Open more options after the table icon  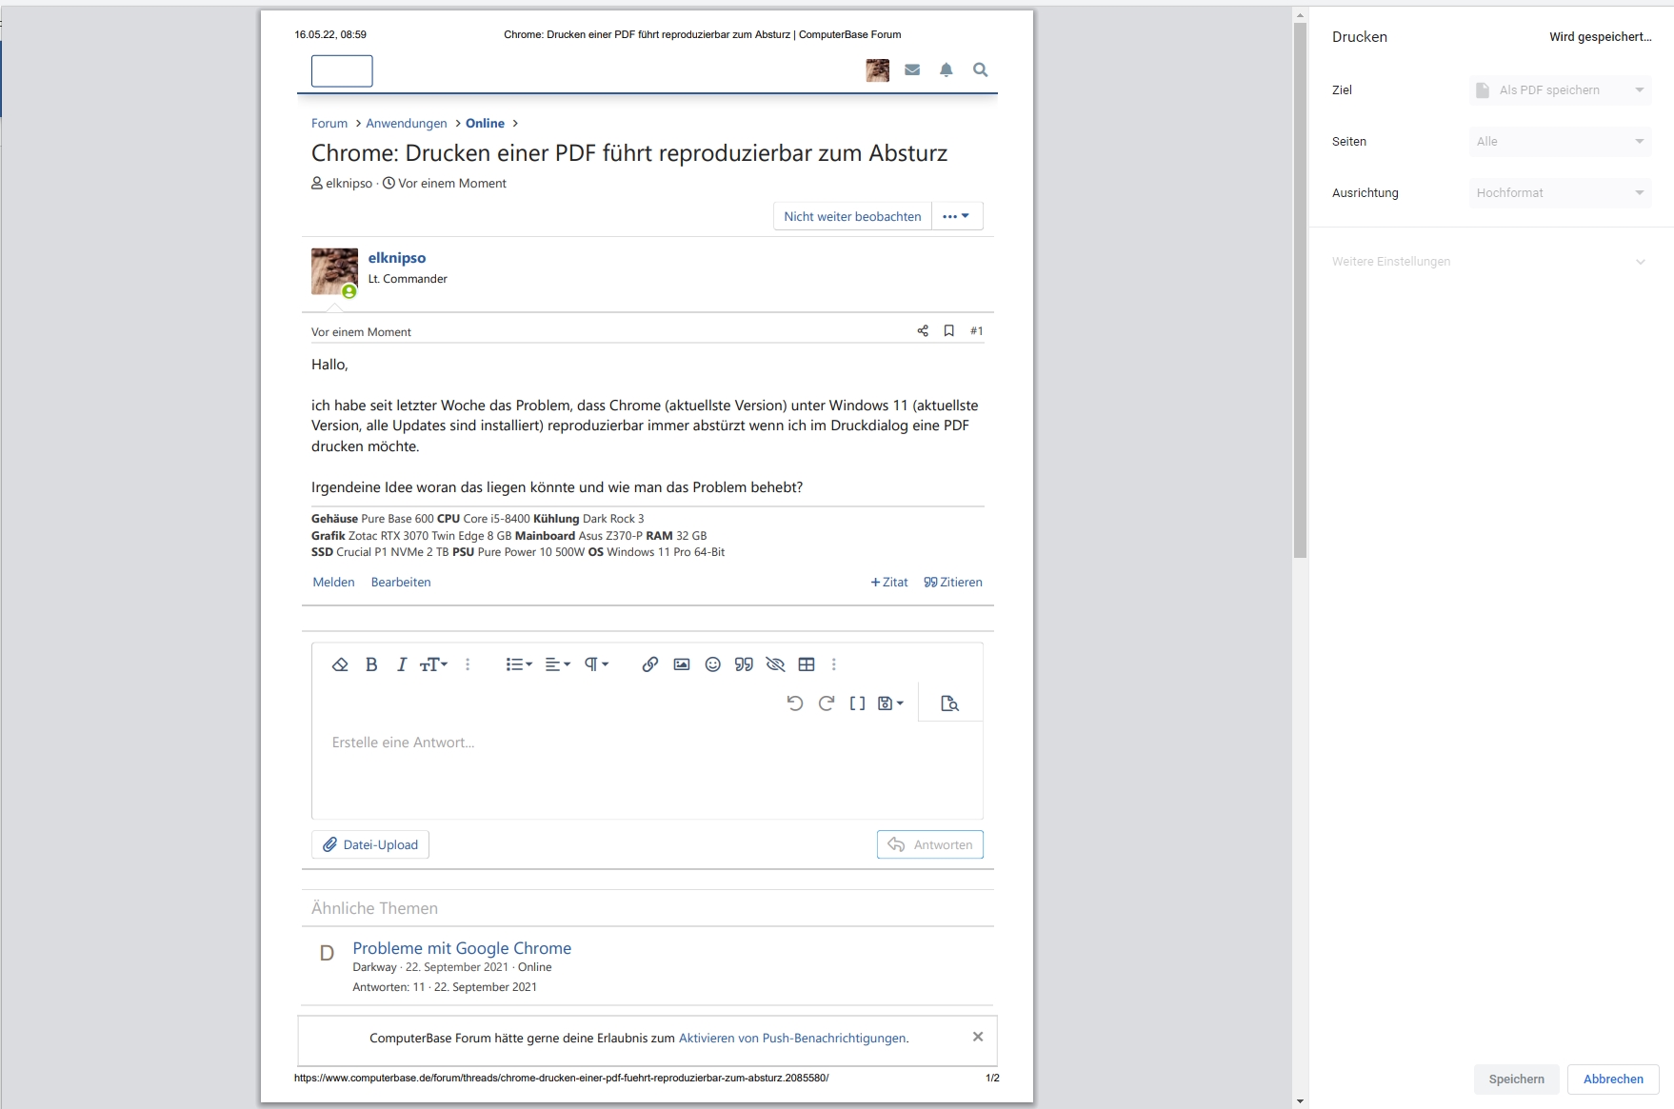click(834, 664)
